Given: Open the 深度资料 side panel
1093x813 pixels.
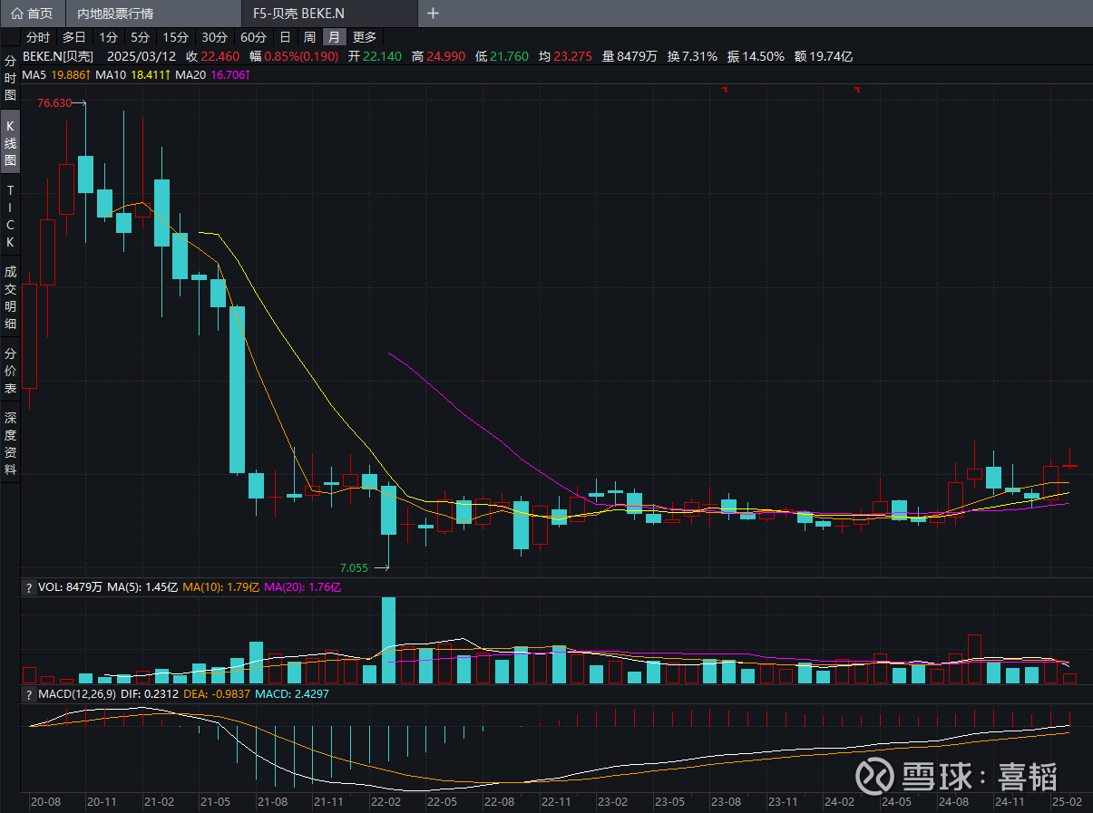Looking at the screenshot, I should coord(11,443).
